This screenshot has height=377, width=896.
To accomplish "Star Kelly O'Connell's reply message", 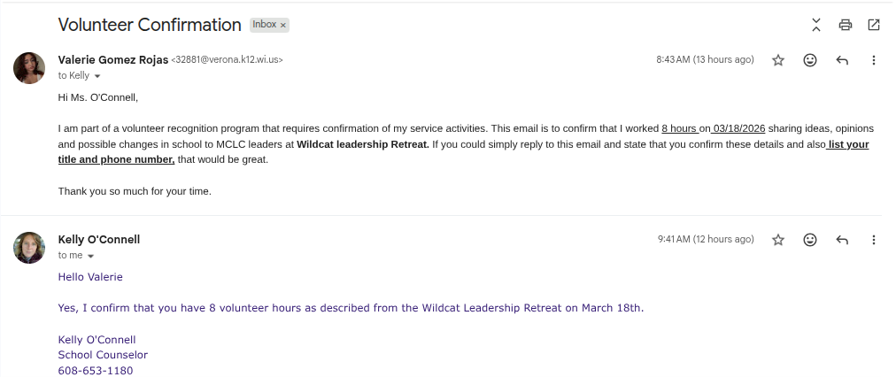I will [778, 240].
